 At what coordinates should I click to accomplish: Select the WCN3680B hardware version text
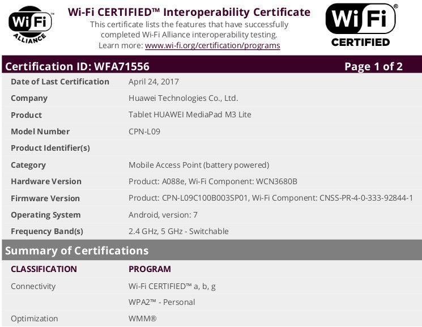276,181
